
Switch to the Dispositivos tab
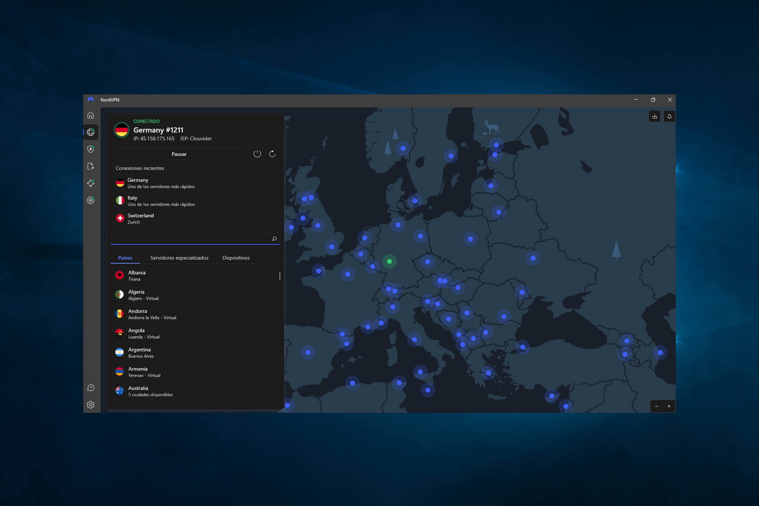click(x=236, y=258)
